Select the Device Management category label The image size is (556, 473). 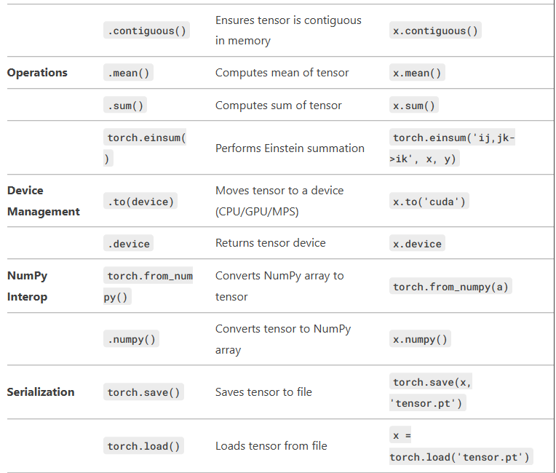tap(43, 201)
